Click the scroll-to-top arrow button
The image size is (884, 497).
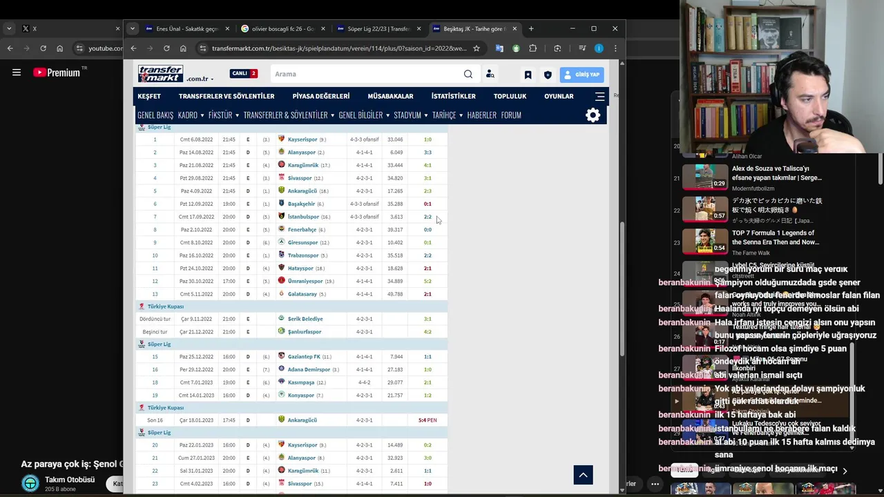[583, 474]
